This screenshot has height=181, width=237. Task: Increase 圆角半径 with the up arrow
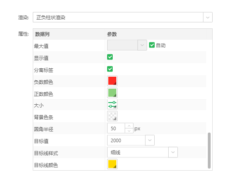tap(129, 126)
